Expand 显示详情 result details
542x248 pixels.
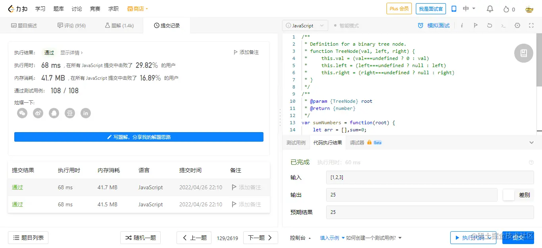71,52
